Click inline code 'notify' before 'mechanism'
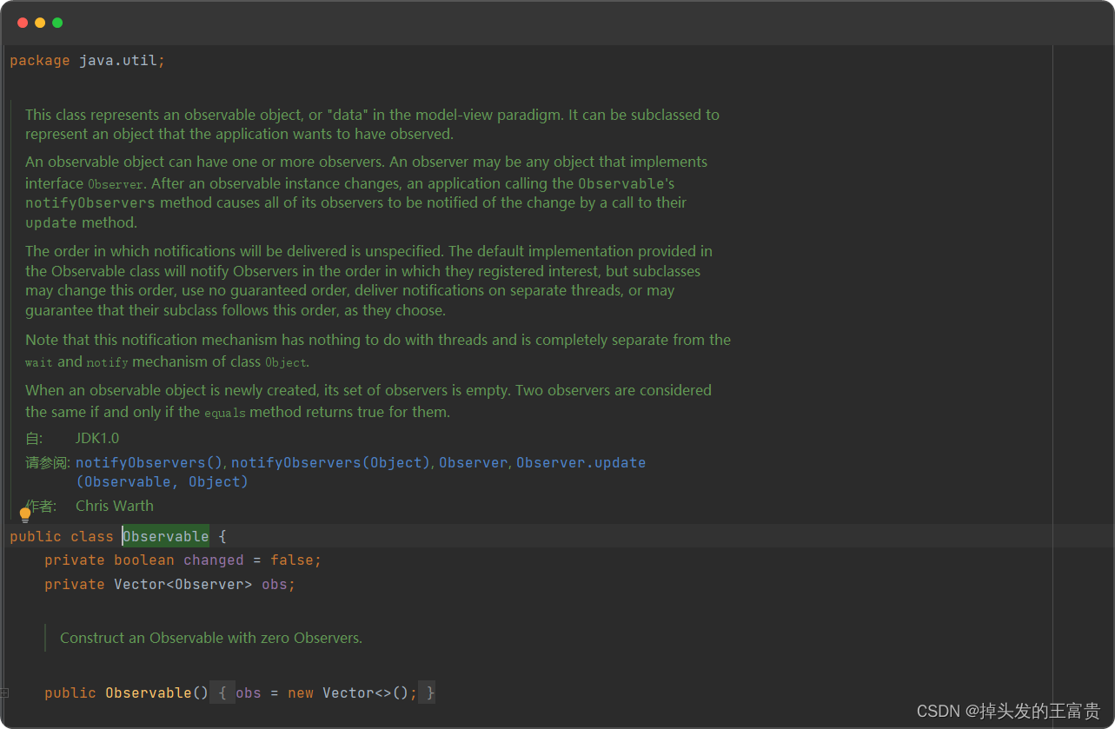The height and width of the screenshot is (729, 1115). [x=107, y=362]
